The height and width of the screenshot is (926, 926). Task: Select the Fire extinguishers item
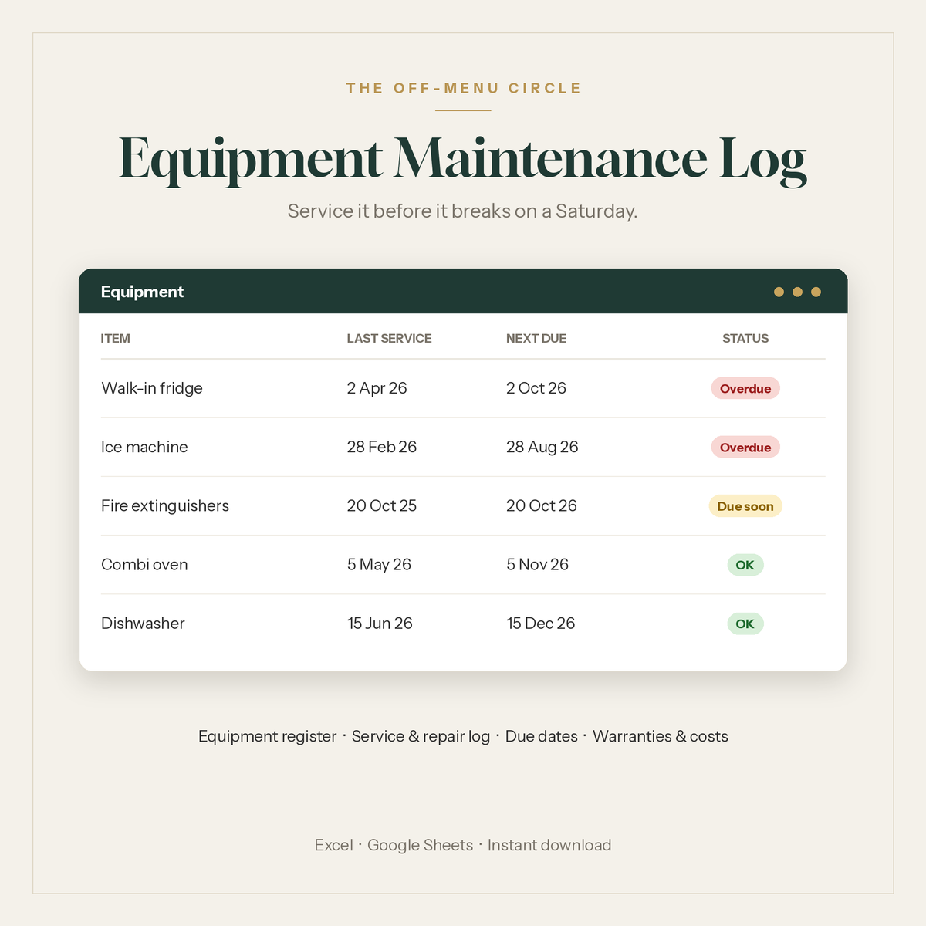165,506
